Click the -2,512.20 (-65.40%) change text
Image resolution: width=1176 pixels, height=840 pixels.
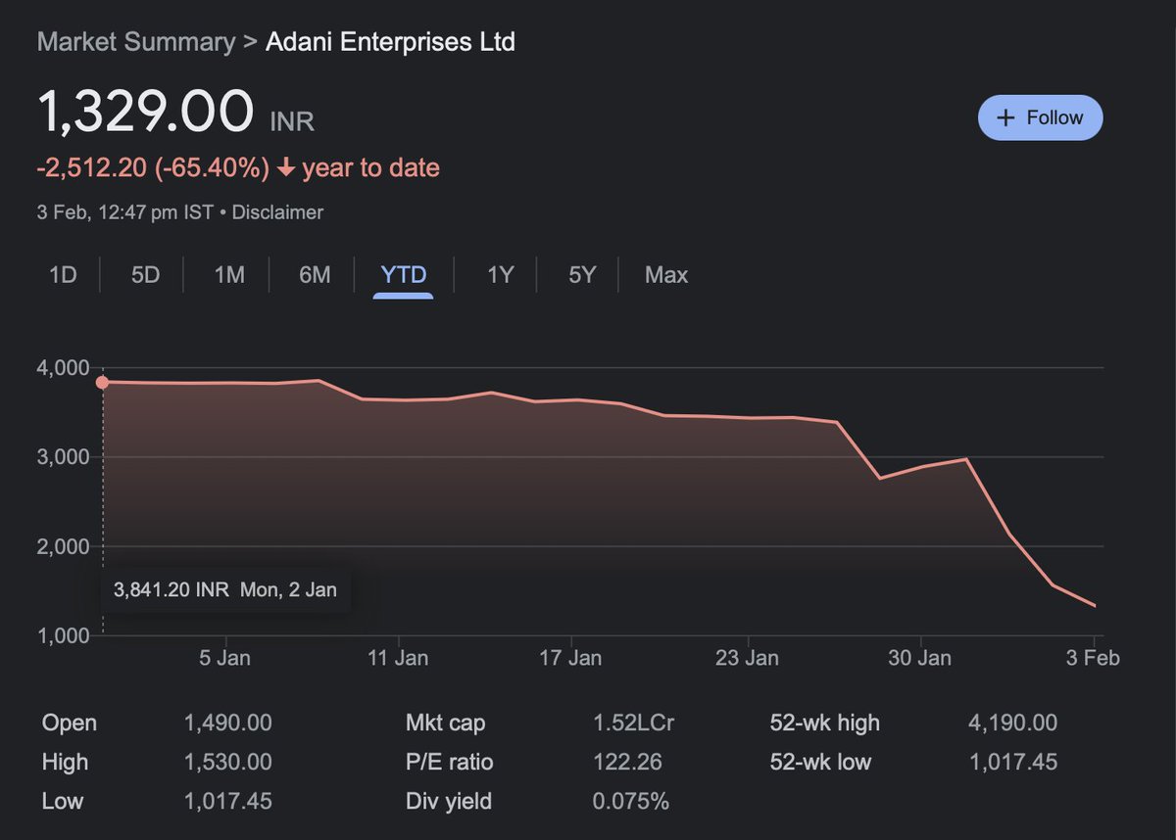(x=153, y=168)
